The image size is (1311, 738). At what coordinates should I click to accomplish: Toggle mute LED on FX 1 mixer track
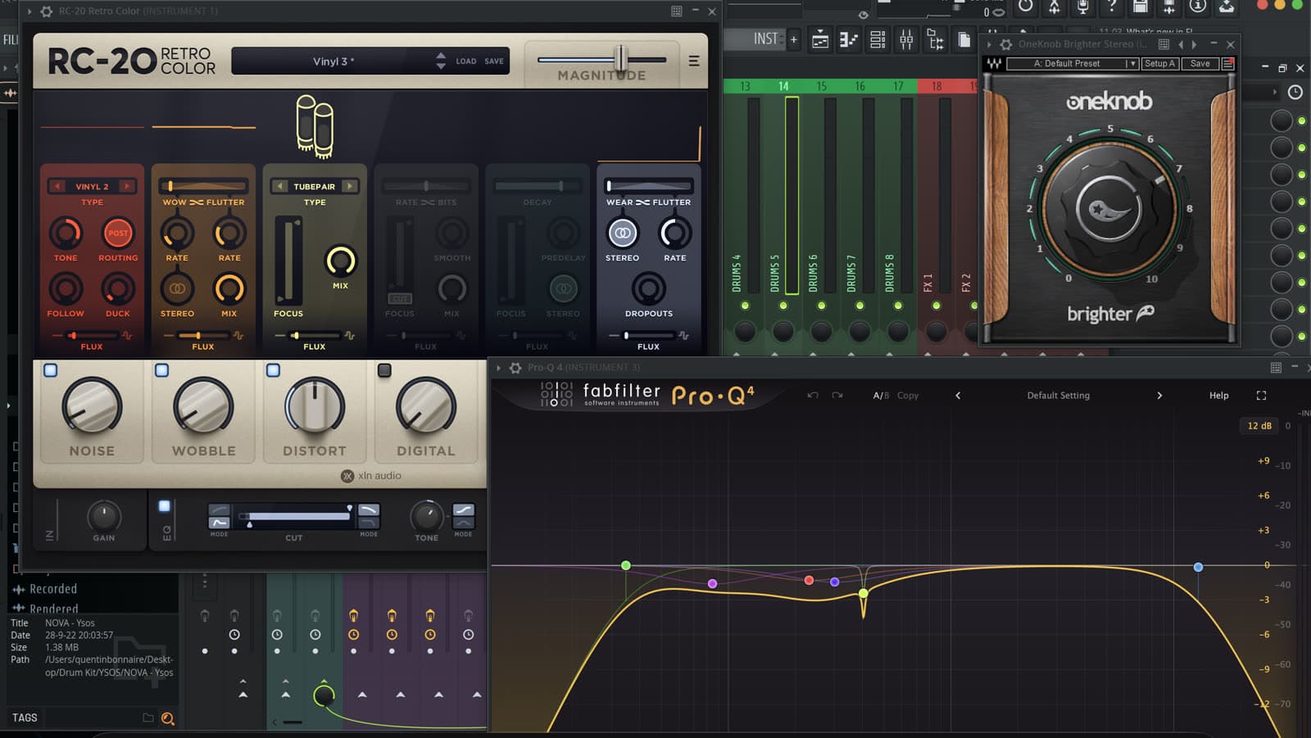click(x=937, y=306)
